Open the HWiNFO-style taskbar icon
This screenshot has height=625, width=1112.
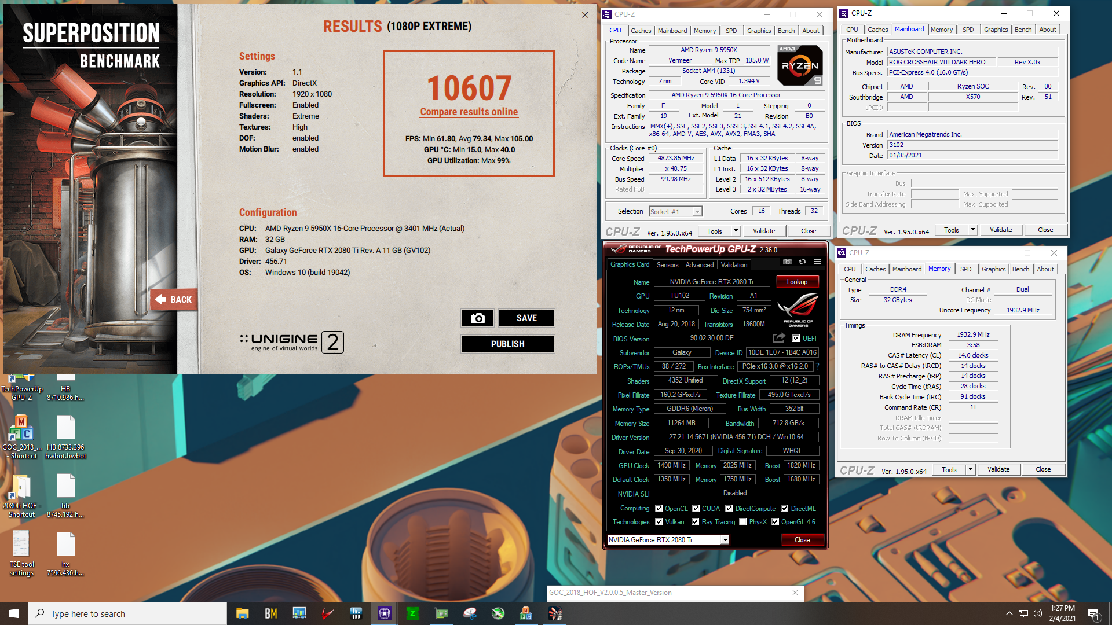click(356, 613)
